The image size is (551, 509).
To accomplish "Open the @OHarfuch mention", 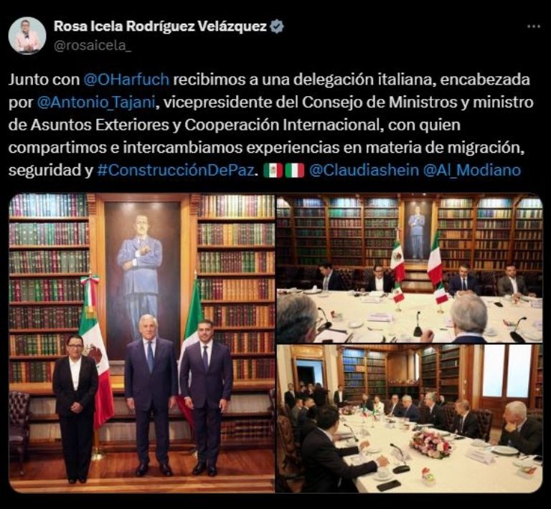I will pos(126,80).
